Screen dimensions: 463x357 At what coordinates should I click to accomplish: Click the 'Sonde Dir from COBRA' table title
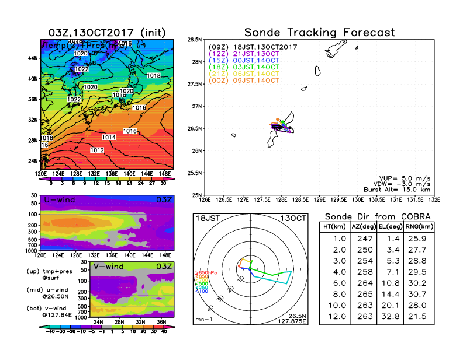tap(378, 217)
